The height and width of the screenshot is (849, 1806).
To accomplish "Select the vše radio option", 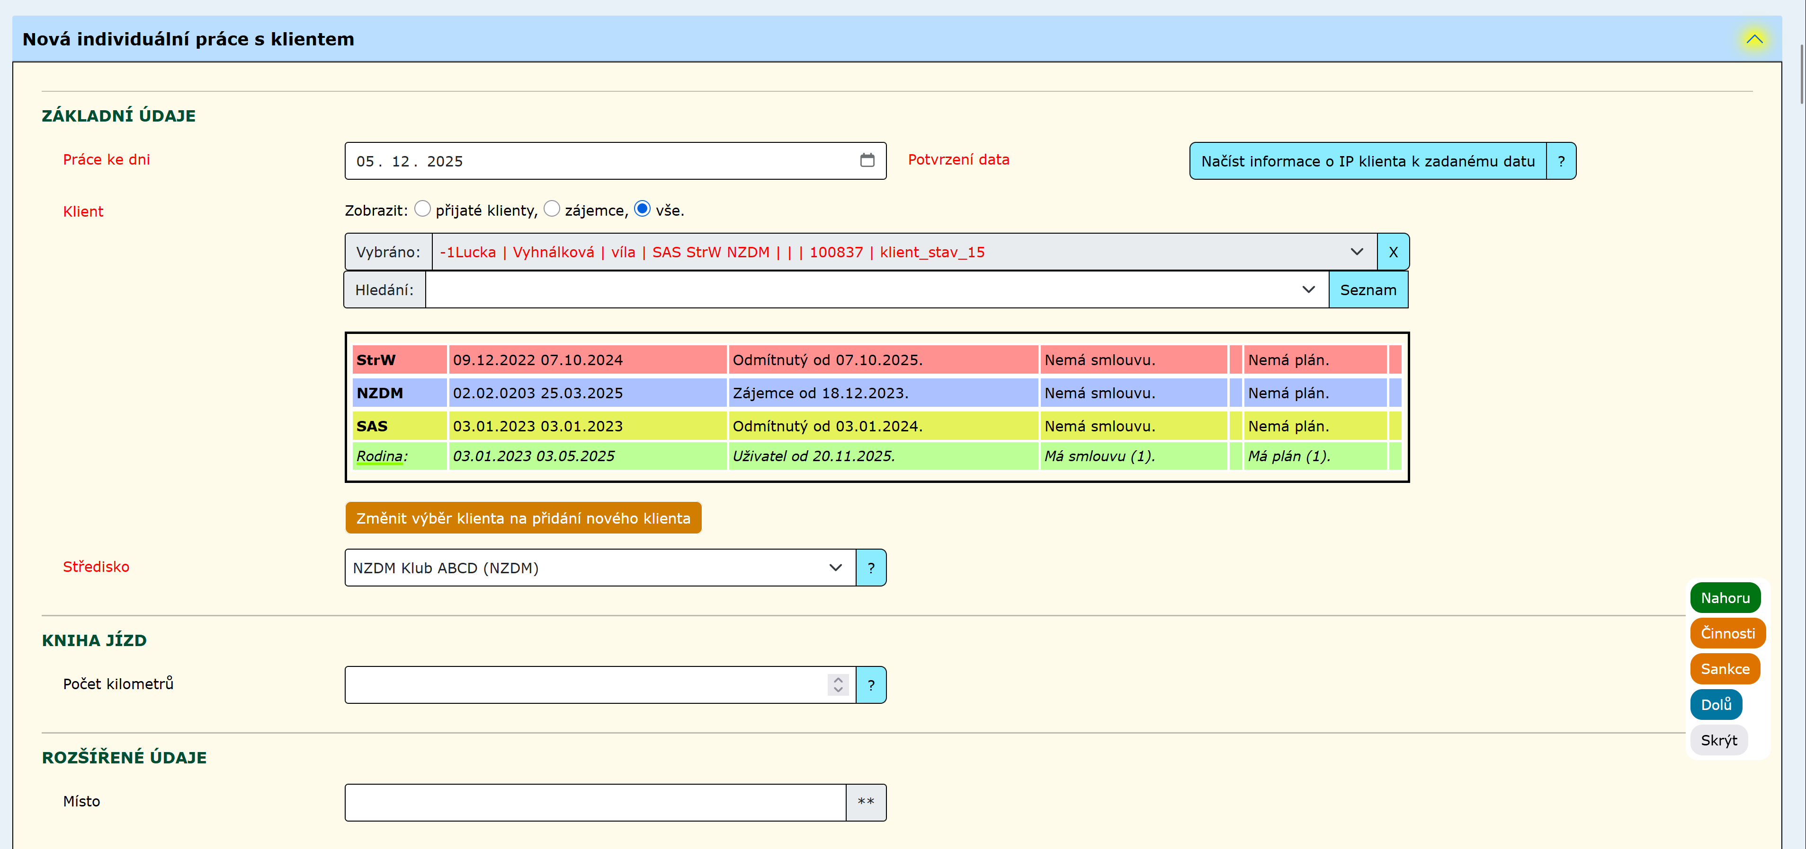I will [x=642, y=209].
